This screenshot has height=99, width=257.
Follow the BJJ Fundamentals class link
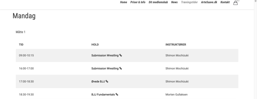point(103,94)
